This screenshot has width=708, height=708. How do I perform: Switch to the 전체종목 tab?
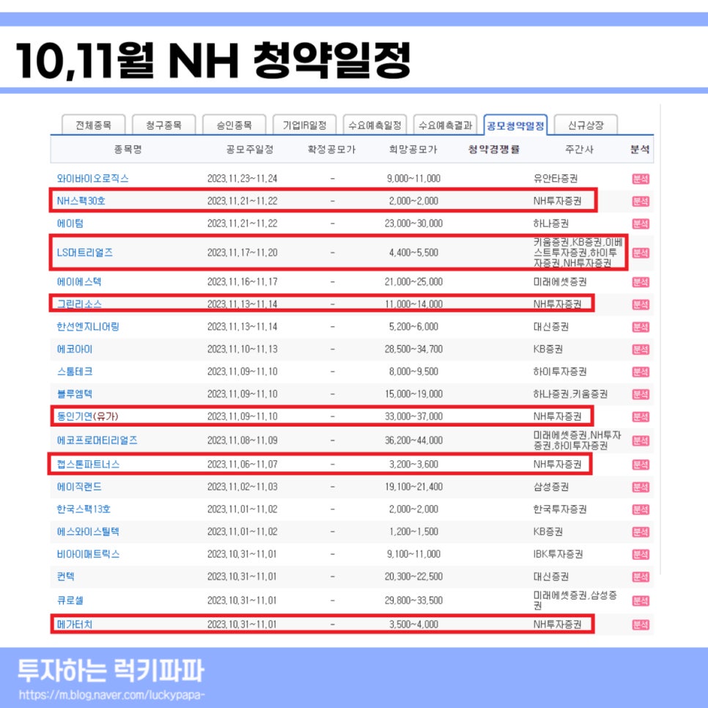[94, 125]
